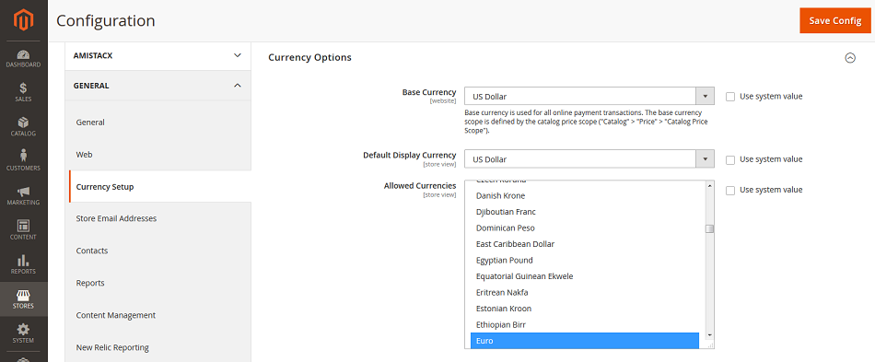Collapse the Currency Options section
Image resolution: width=875 pixels, height=362 pixels.
pos(850,57)
